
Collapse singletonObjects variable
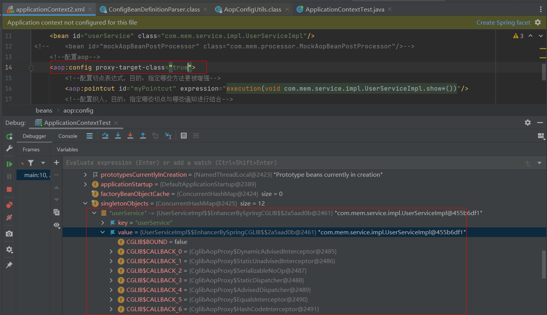point(86,203)
